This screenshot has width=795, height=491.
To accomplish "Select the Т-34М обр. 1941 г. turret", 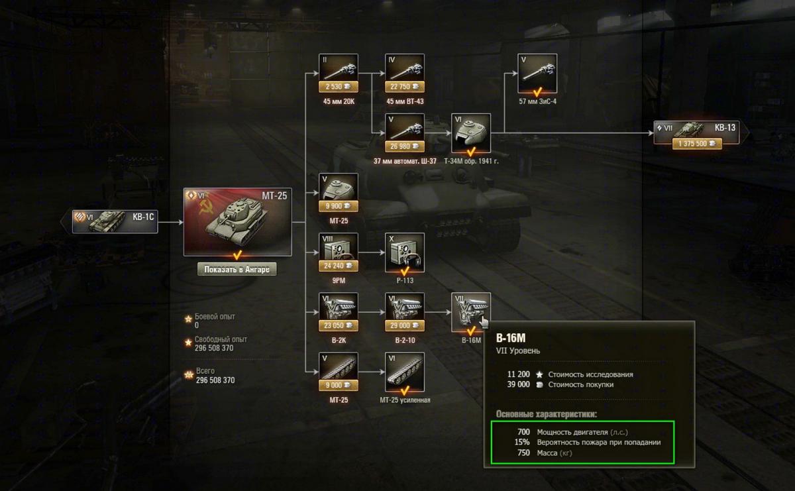I will (471, 133).
